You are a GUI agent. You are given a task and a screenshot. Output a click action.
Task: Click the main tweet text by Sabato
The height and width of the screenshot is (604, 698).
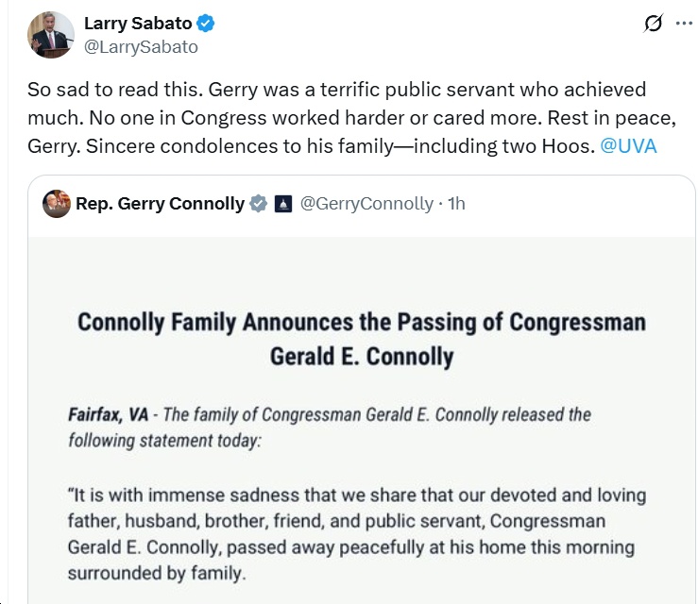coord(351,118)
